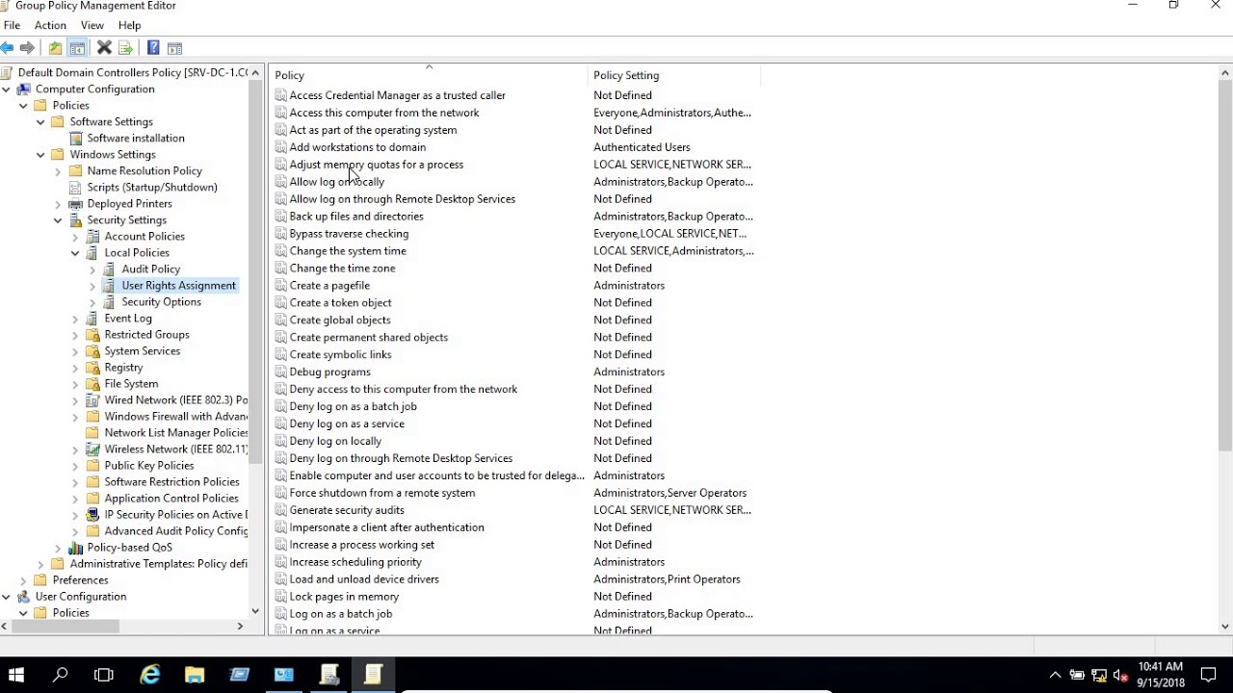Open the File menu

pyautogui.click(x=13, y=25)
